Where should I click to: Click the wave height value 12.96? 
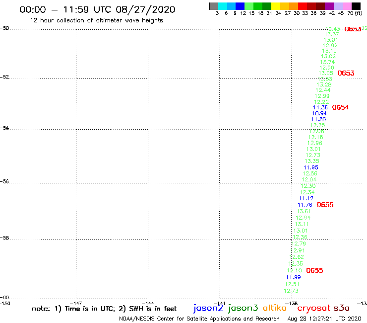pyautogui.click(x=315, y=143)
